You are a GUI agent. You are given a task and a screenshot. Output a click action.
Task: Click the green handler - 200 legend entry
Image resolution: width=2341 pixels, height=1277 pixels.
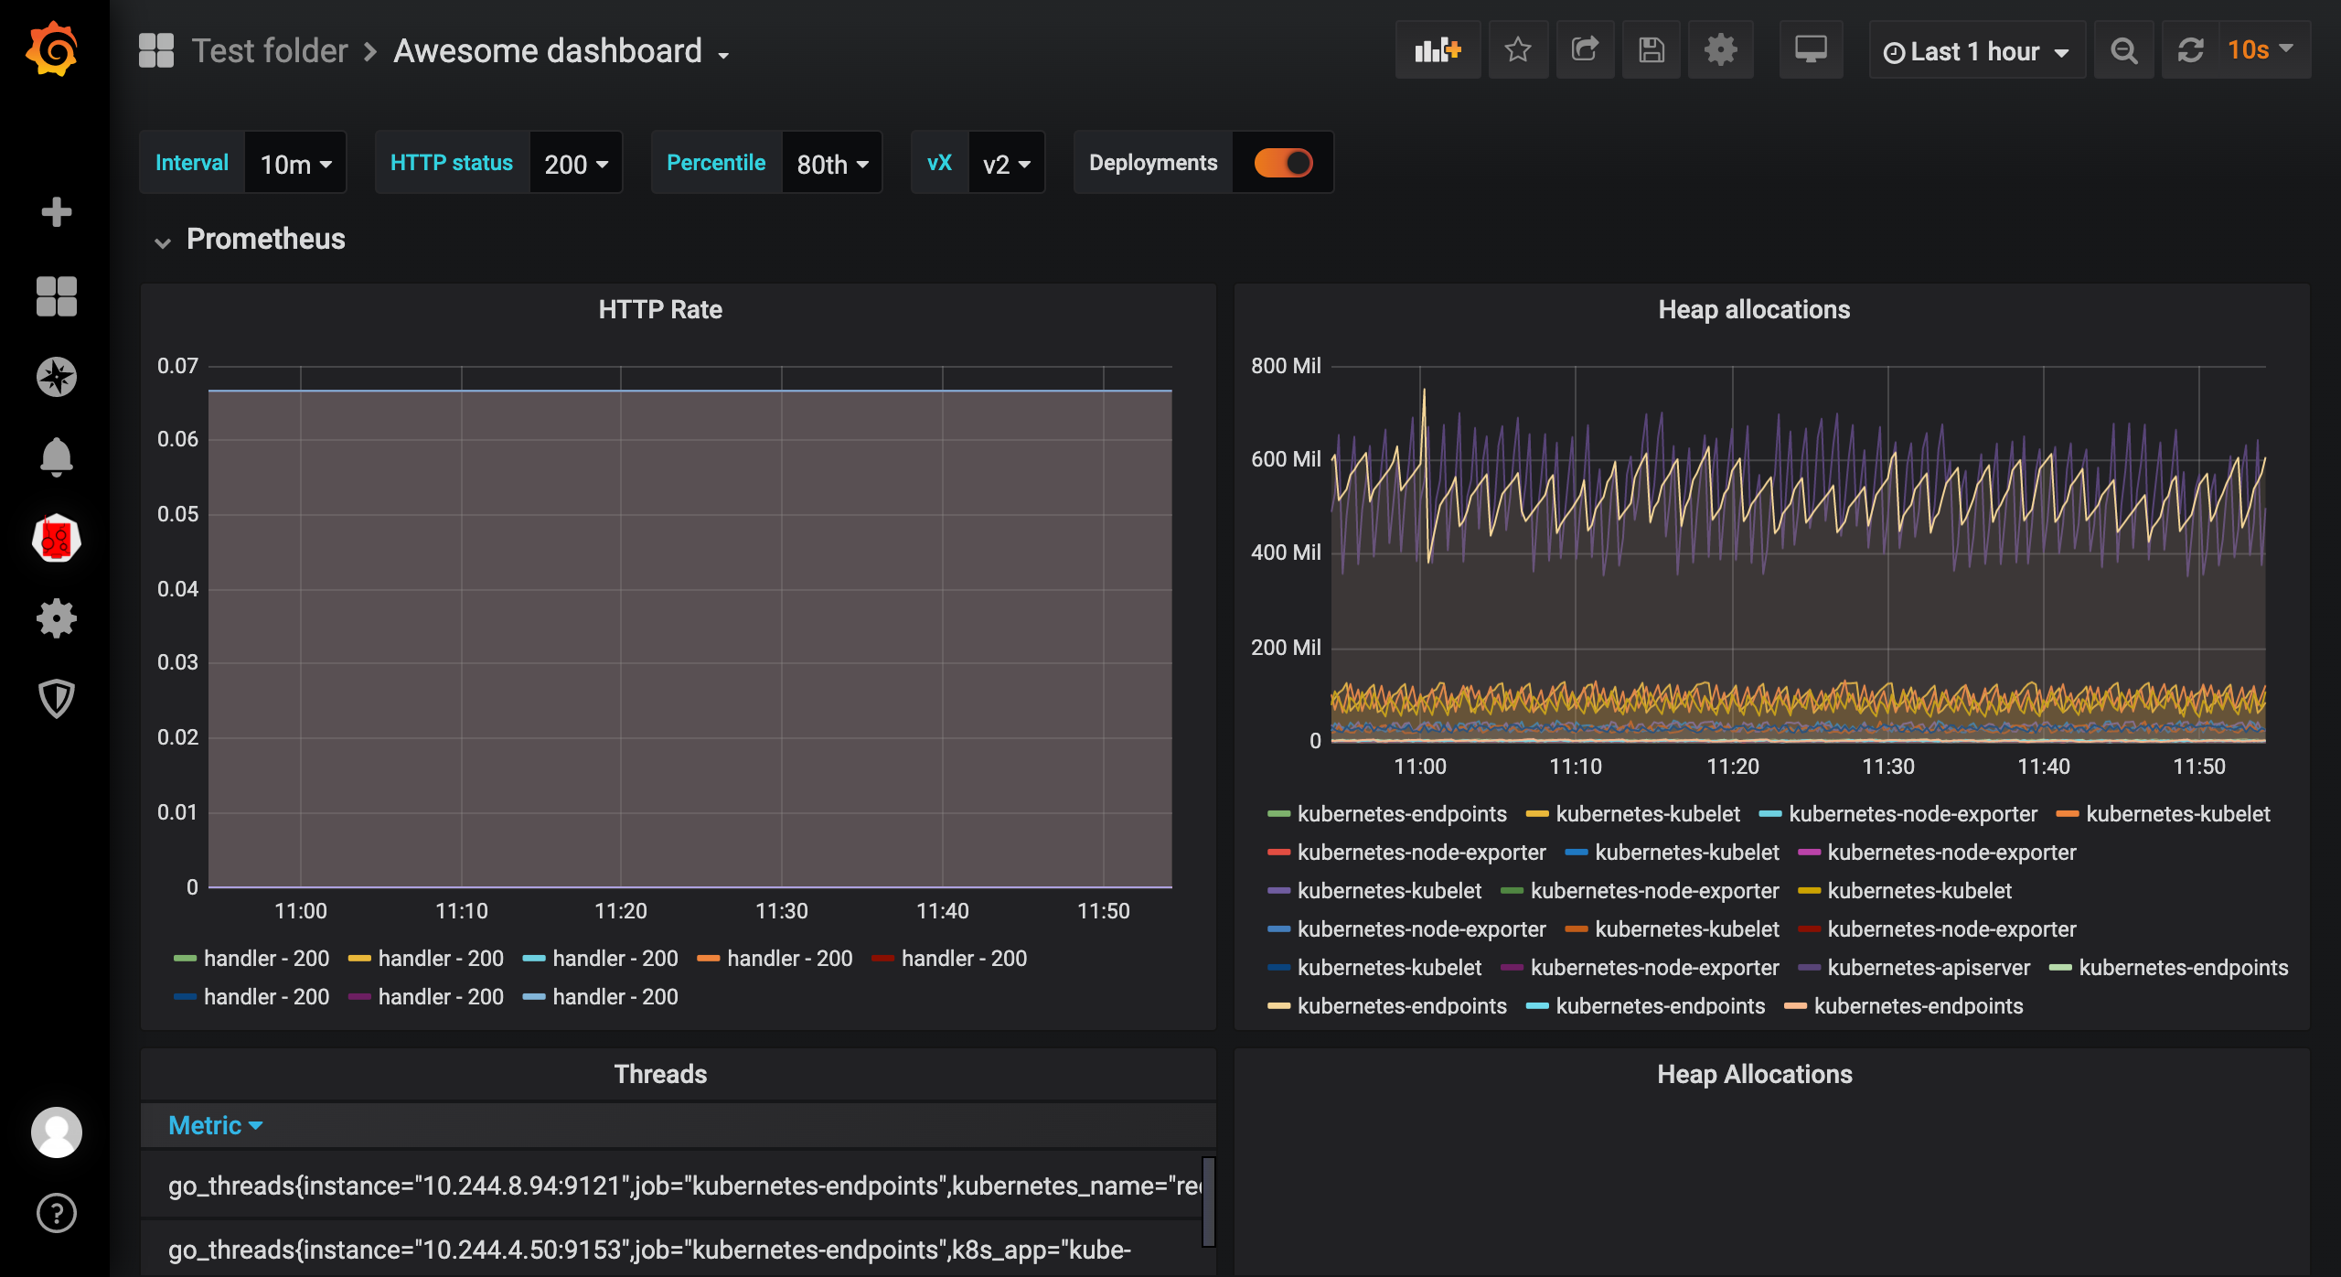pyautogui.click(x=251, y=958)
